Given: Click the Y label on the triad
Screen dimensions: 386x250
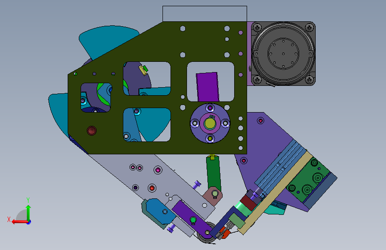Looking at the screenshot, I should tap(28, 200).
